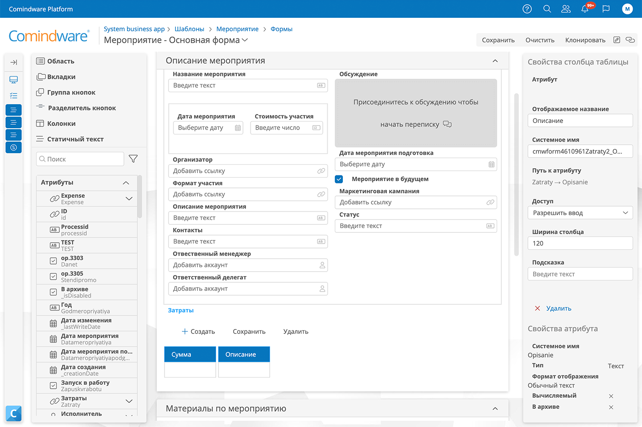
Task: Open System business app breadcrumb
Action: click(x=134, y=29)
